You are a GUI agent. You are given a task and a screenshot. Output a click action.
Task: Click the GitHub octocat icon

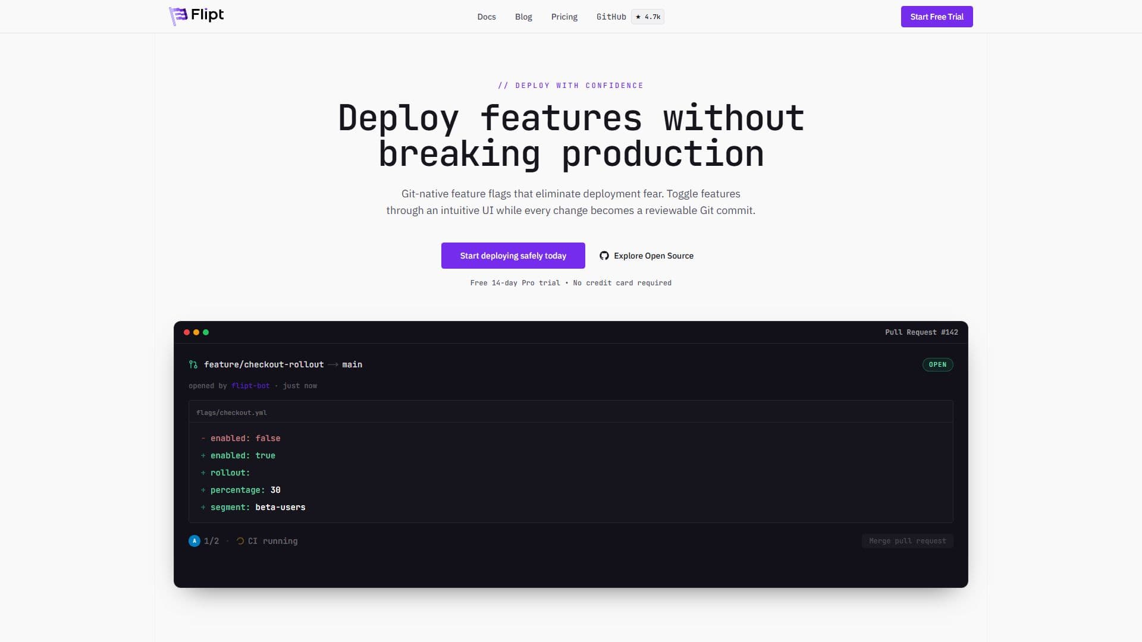(x=604, y=256)
